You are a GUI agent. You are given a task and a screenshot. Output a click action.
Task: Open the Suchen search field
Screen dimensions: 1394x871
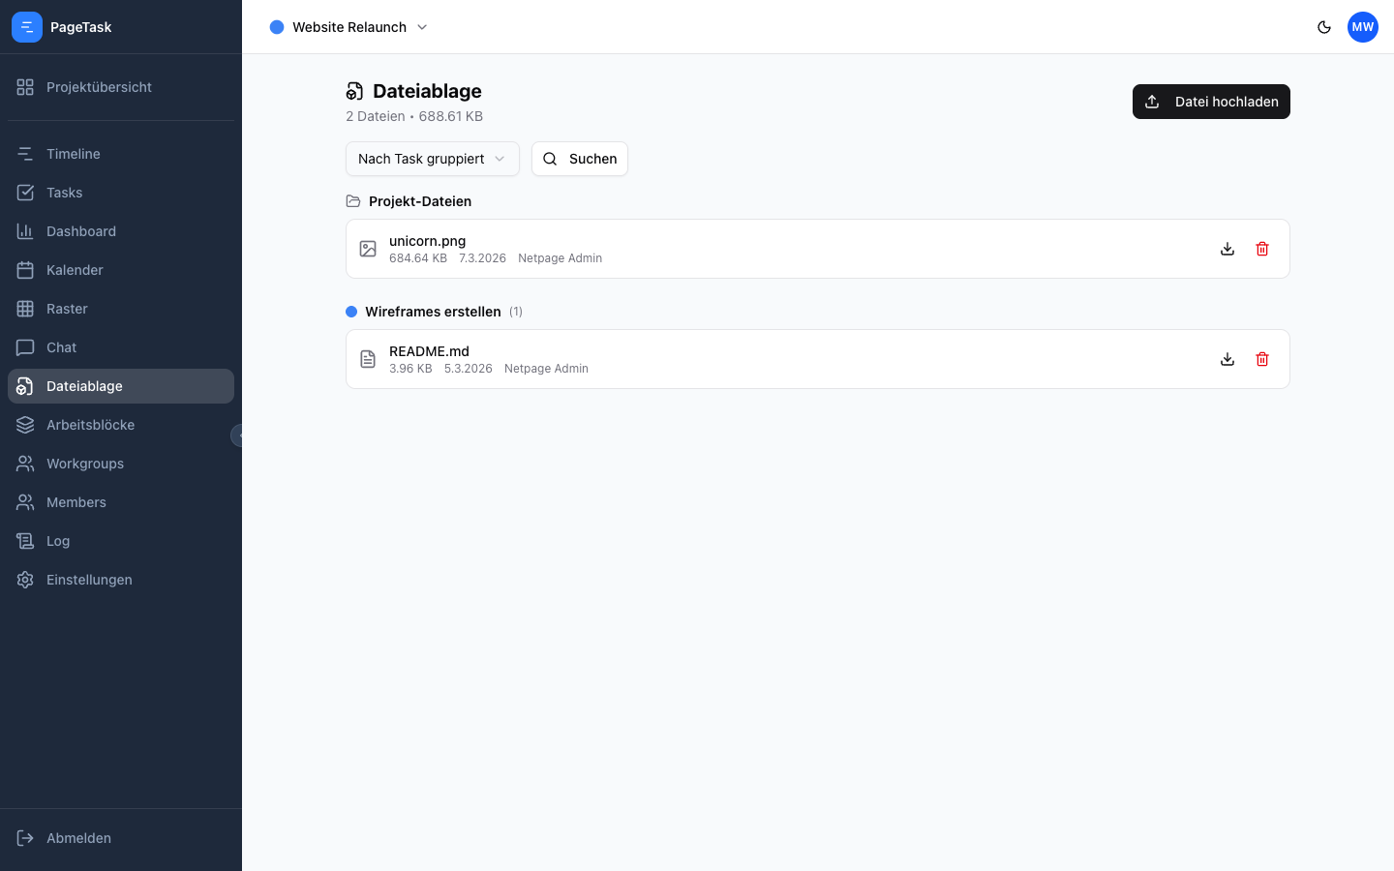pos(579,159)
